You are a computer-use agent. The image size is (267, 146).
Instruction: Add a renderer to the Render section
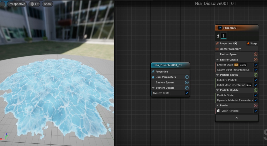pyautogui.click(x=256, y=105)
